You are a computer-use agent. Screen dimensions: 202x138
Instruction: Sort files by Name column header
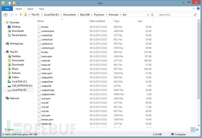[x=40, y=21]
